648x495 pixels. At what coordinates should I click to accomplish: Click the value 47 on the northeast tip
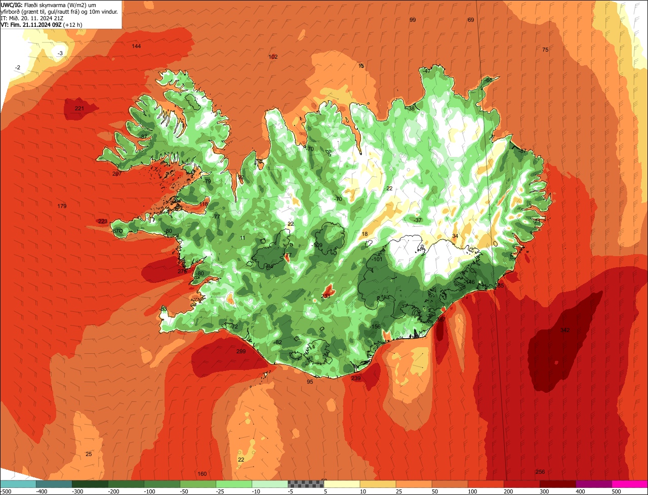click(x=427, y=71)
